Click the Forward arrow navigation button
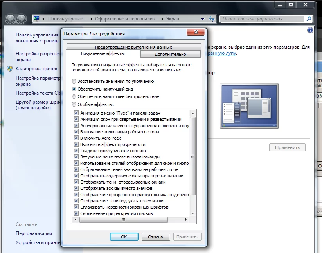This screenshot has width=322, height=253. 22,19
